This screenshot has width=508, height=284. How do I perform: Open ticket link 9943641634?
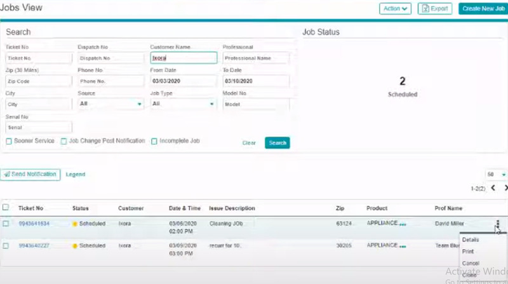(34, 224)
